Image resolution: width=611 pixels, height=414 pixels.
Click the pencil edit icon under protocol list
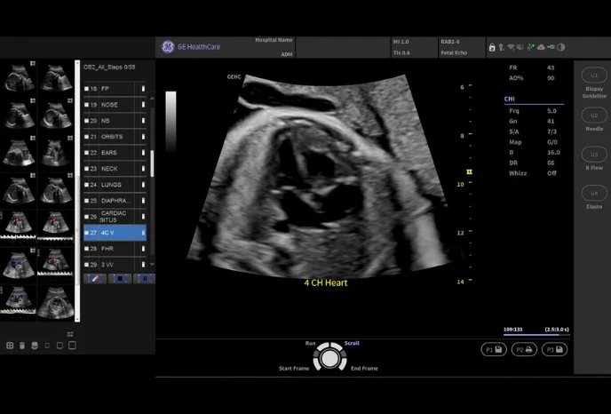tap(94, 278)
